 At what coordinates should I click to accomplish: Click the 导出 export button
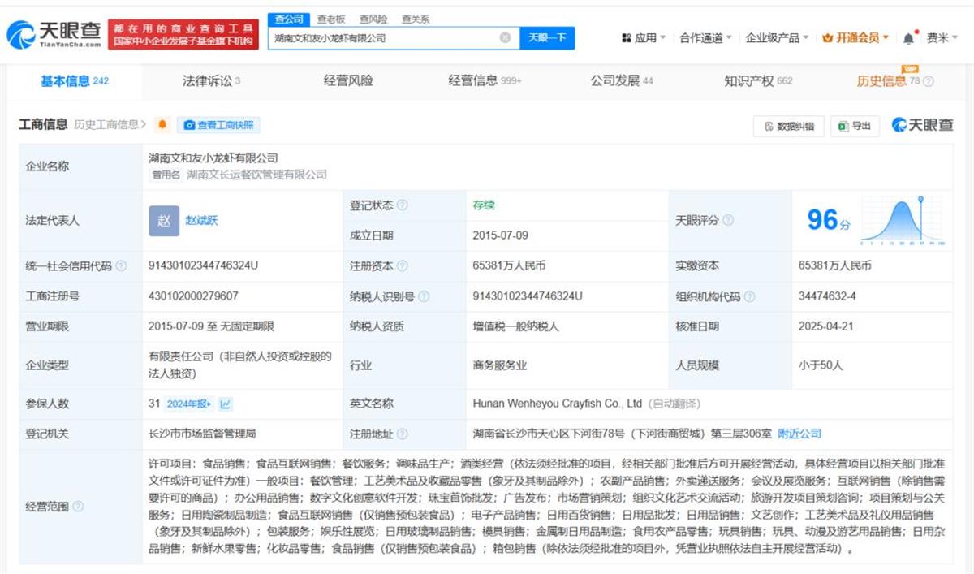pos(855,126)
